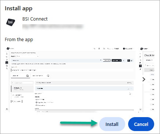Select the 'From the app' heading
The image size is (160, 134).
pos(19,40)
